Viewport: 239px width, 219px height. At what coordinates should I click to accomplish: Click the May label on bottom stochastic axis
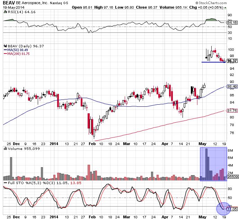pyautogui.click(x=202, y=217)
